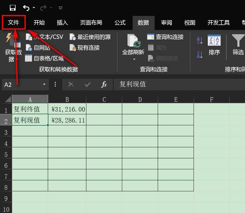The image size is (245, 213).
Task: Click the Name Box showing A2
Action: coord(25,85)
